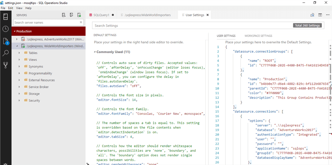
Task: Open the Explorer files icon with badge
Action: click(6, 41)
